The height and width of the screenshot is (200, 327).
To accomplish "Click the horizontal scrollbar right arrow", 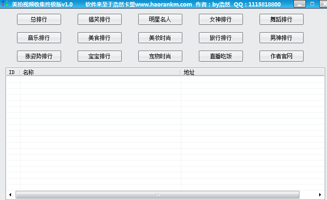I will 320,195.
